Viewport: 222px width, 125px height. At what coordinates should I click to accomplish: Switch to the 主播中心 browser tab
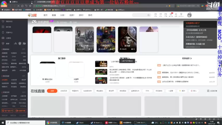tap(21, 2)
